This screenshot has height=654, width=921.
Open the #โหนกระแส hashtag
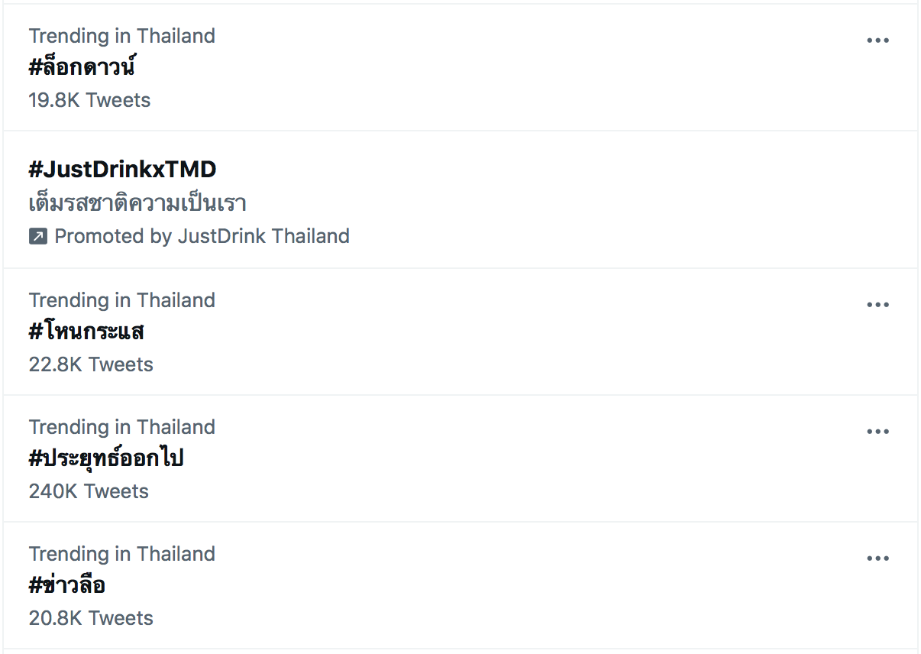click(x=86, y=332)
